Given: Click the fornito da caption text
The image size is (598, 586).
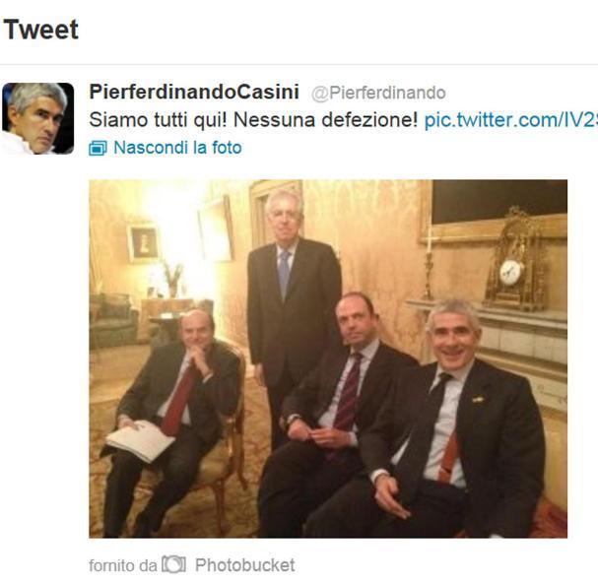Looking at the screenshot, I should coord(123,565).
